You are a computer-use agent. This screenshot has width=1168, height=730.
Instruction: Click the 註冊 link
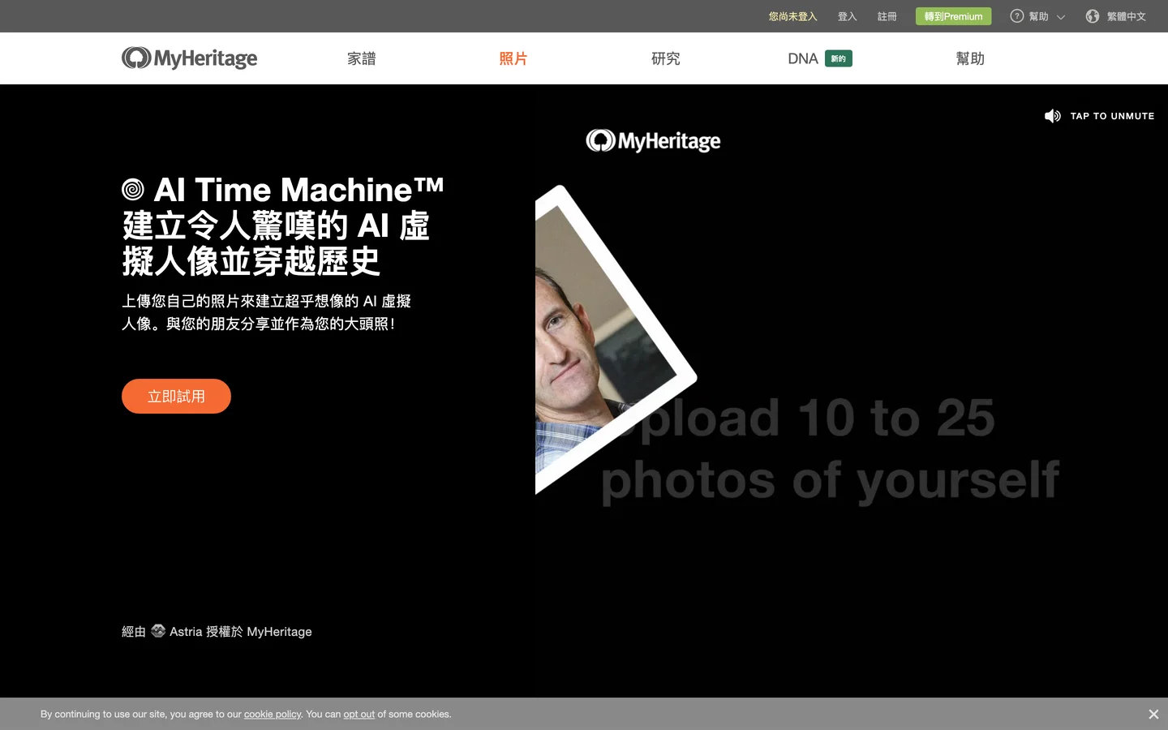887,16
